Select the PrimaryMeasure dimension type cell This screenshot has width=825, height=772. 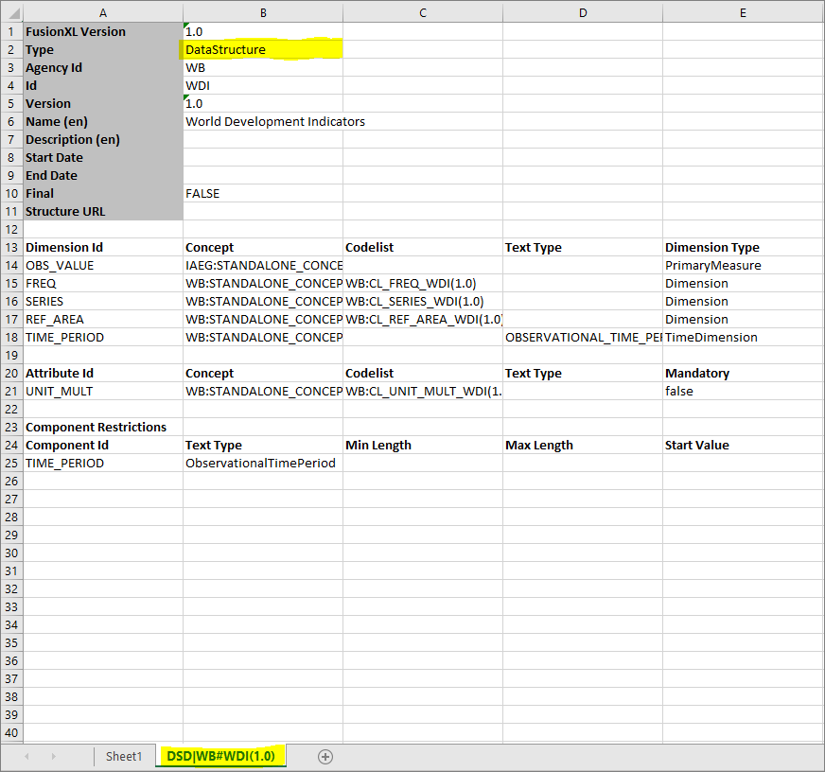[x=712, y=266]
